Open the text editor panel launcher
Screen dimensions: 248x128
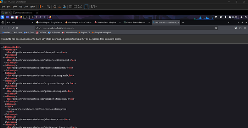[x=16, y=17]
